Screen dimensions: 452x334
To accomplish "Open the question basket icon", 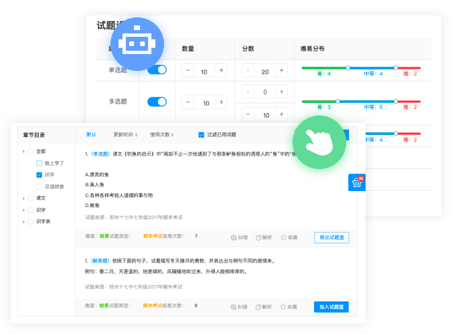I will click(x=357, y=183).
